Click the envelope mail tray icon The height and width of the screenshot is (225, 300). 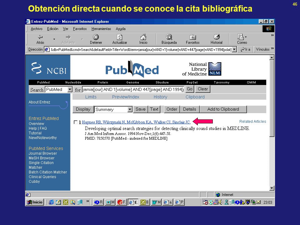tap(258, 202)
